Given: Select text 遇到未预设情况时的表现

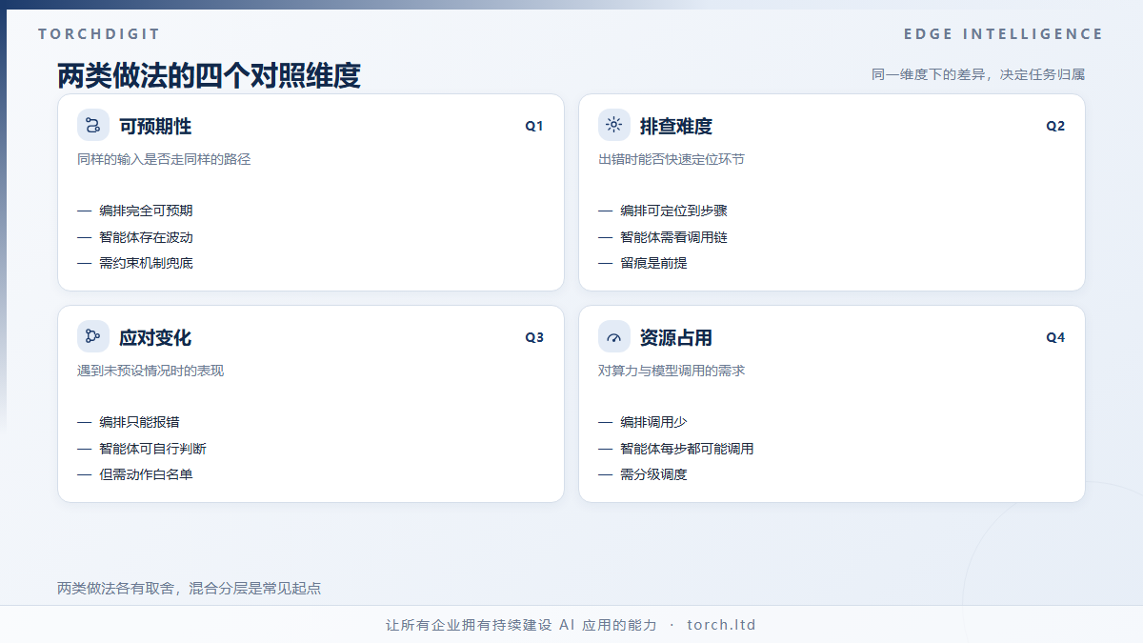Looking at the screenshot, I should pos(150,371).
